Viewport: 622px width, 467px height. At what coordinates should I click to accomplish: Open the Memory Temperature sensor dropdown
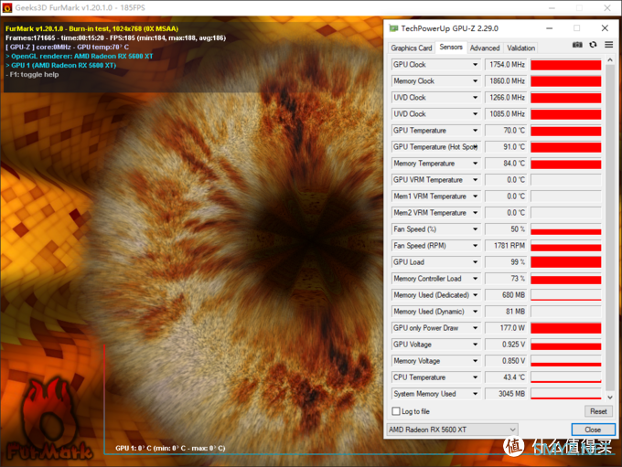point(475,164)
